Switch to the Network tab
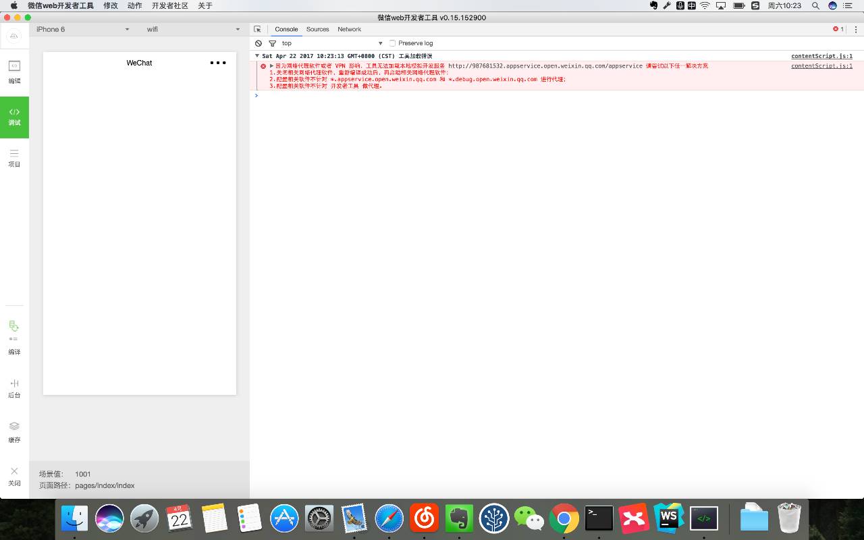 (349, 29)
